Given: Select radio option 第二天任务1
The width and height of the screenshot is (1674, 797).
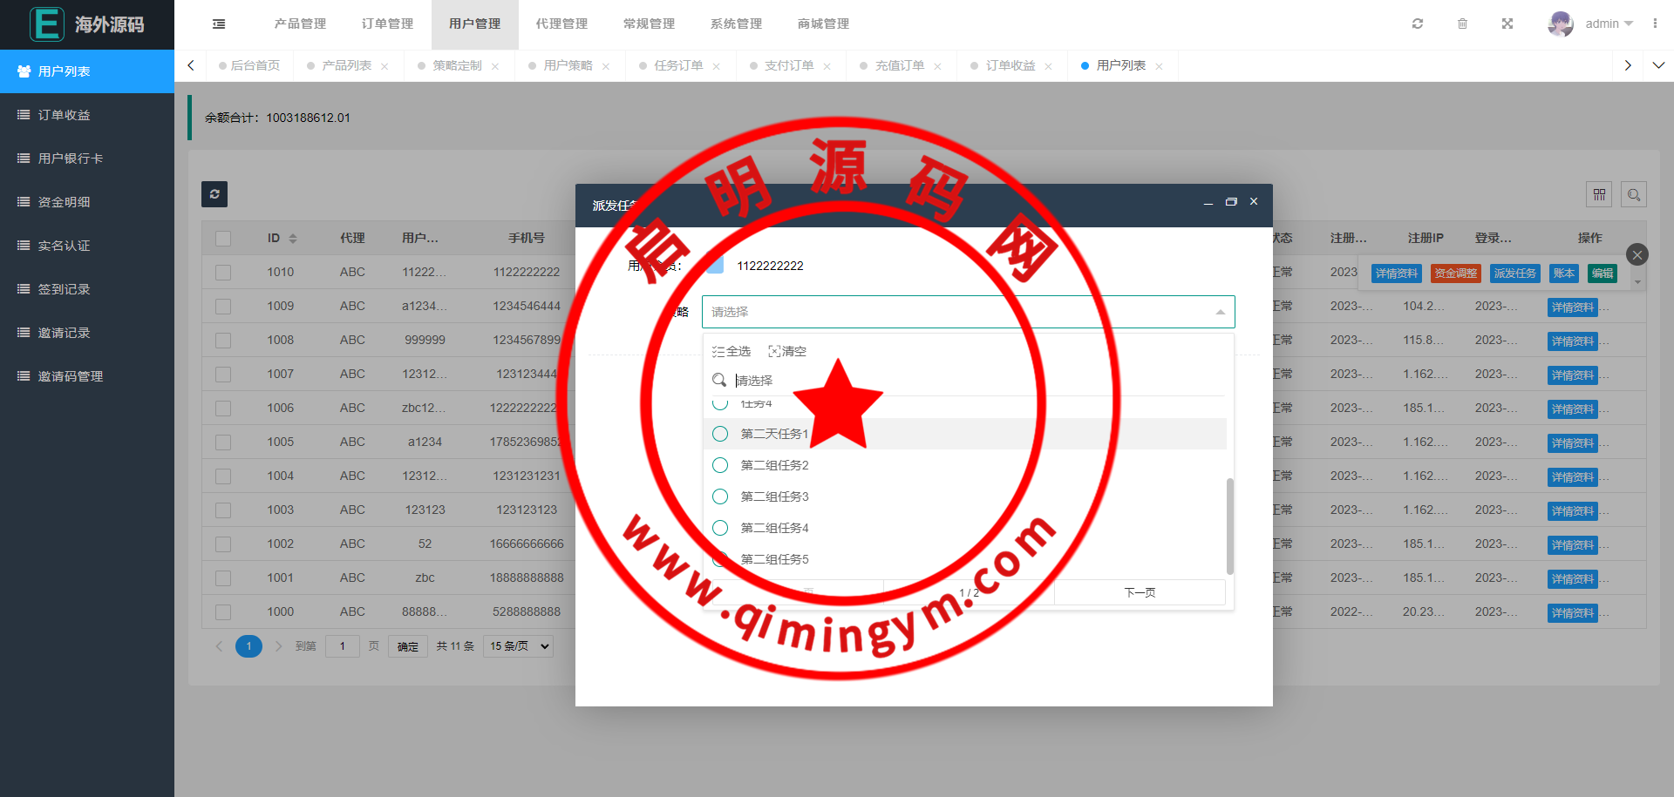Looking at the screenshot, I should pos(720,434).
